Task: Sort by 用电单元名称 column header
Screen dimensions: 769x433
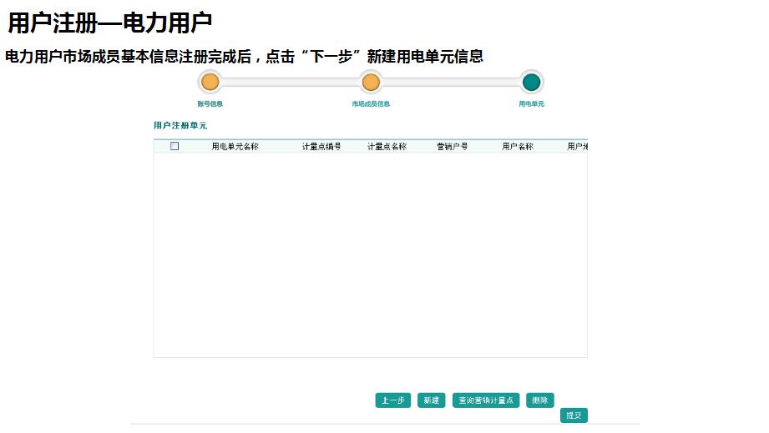Action: point(235,147)
